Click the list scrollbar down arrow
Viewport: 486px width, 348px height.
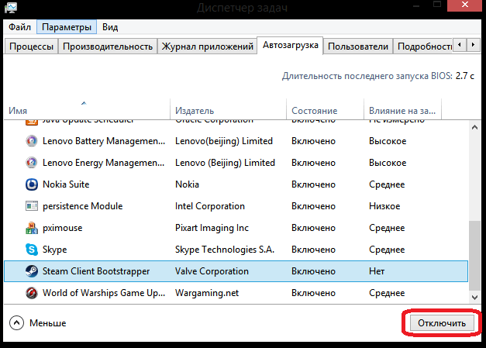click(x=474, y=298)
